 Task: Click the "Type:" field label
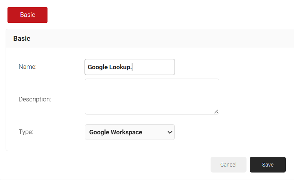tap(26, 132)
